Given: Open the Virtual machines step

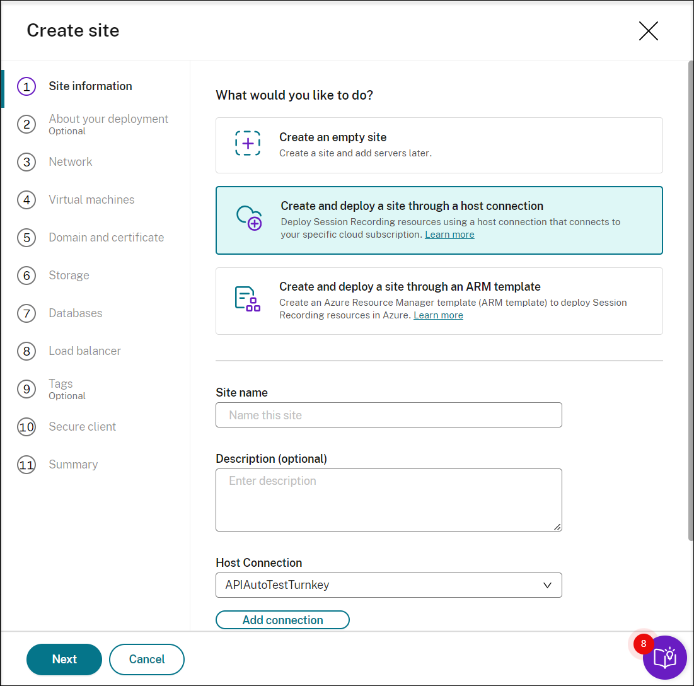Looking at the screenshot, I should 91,200.
